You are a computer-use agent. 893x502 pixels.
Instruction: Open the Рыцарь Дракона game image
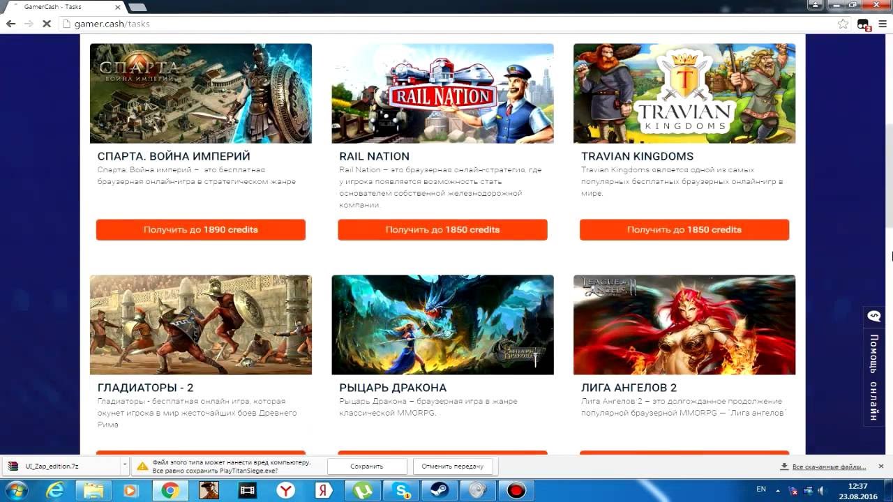(x=442, y=325)
